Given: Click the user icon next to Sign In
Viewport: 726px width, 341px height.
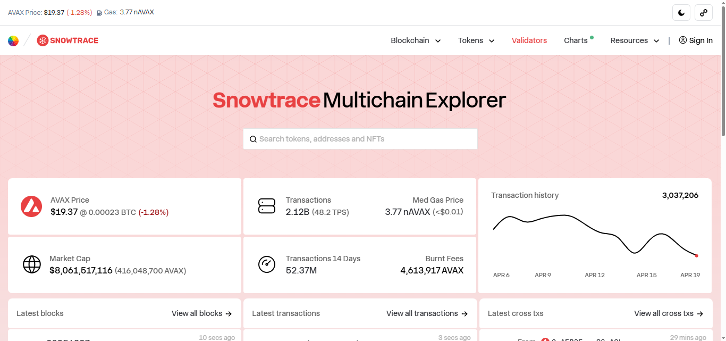Looking at the screenshot, I should point(683,40).
